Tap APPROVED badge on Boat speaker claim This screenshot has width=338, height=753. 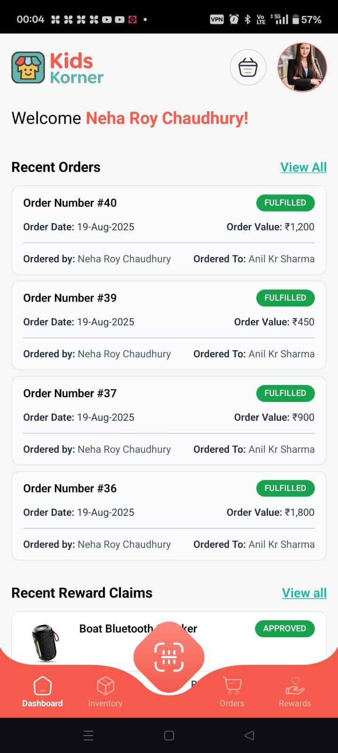(x=284, y=629)
